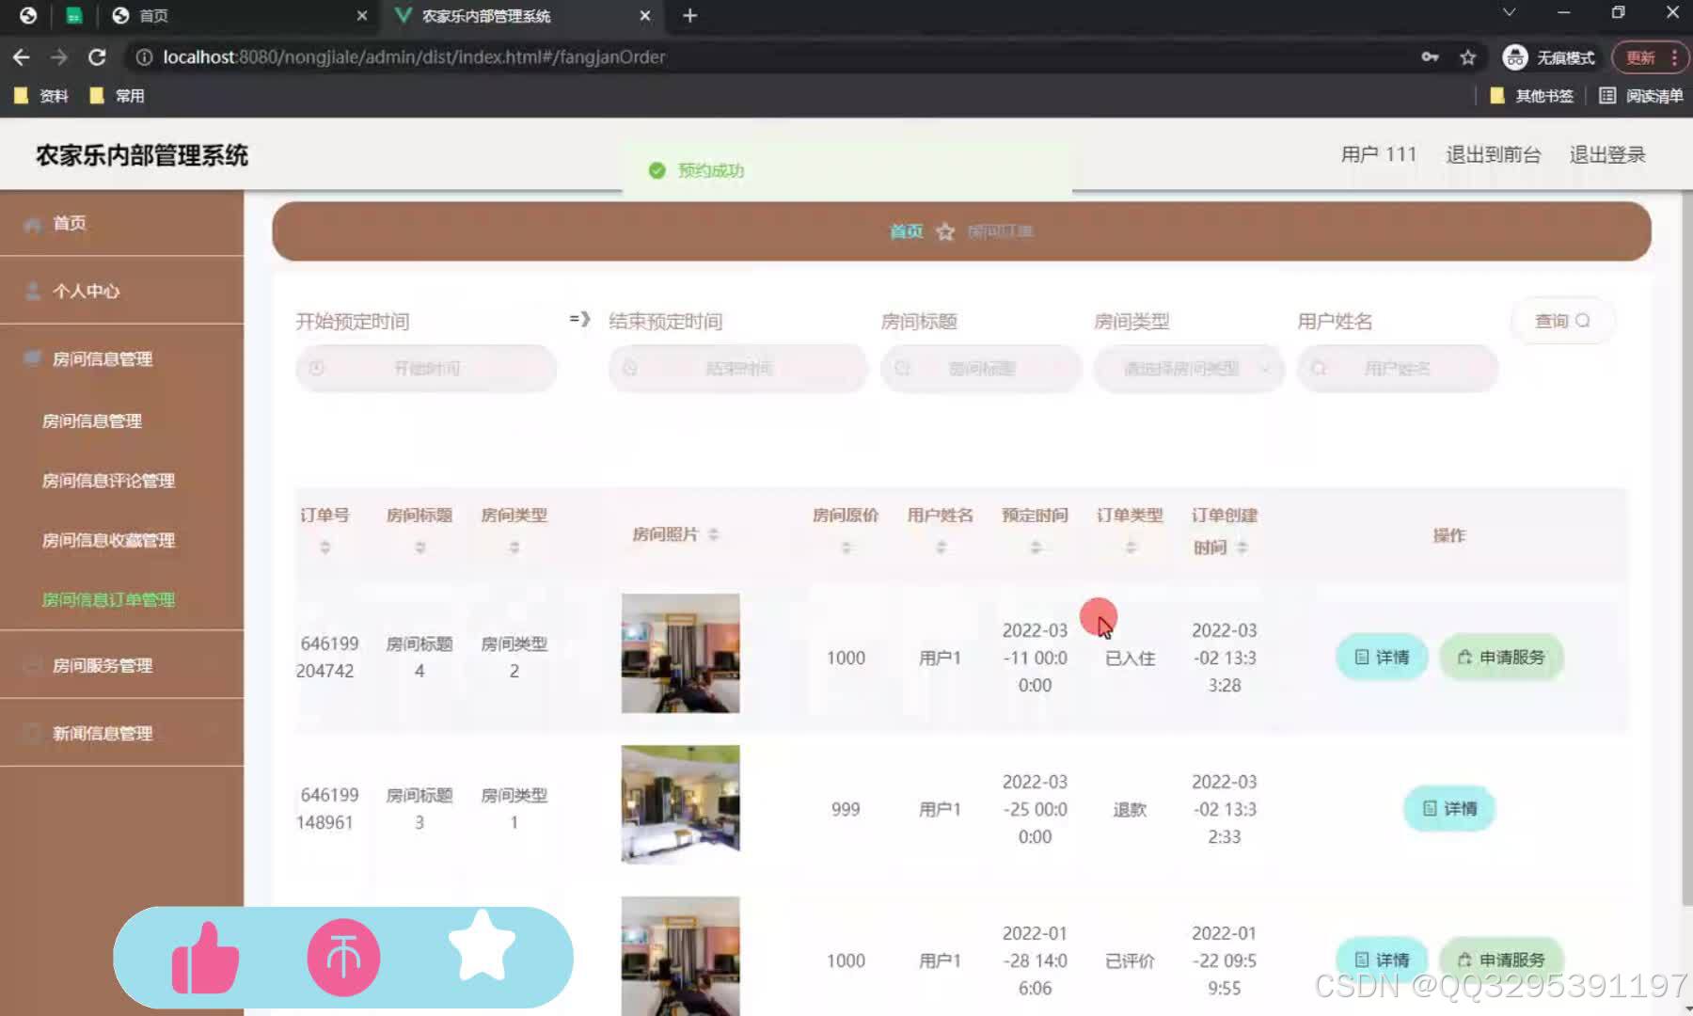Image resolution: width=1693 pixels, height=1016 pixels.
Task: Open room photo for order 646199204742
Action: (680, 653)
